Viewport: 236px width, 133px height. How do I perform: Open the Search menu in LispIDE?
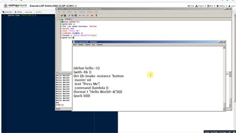coord(69,12)
